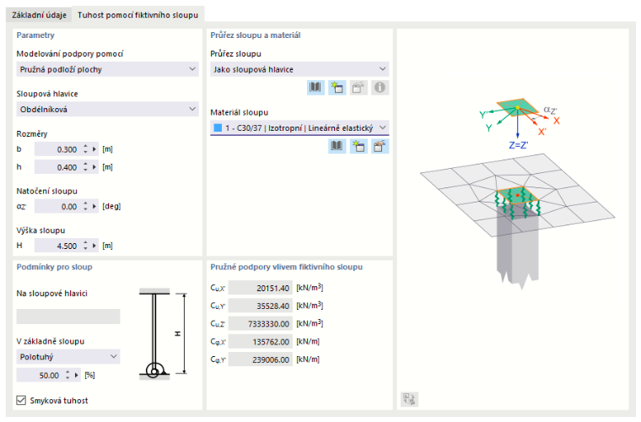641x422 pixels.
Task: Edit cross-section icon under Průřez sloupu
Action: pyautogui.click(x=358, y=88)
